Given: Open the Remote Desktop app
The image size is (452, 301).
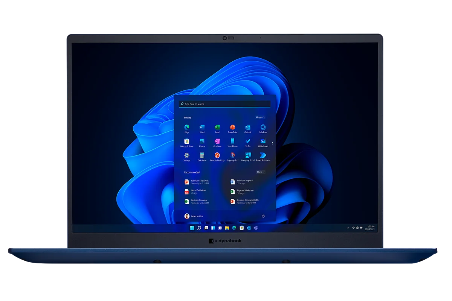Looking at the screenshot, I should (217, 155).
